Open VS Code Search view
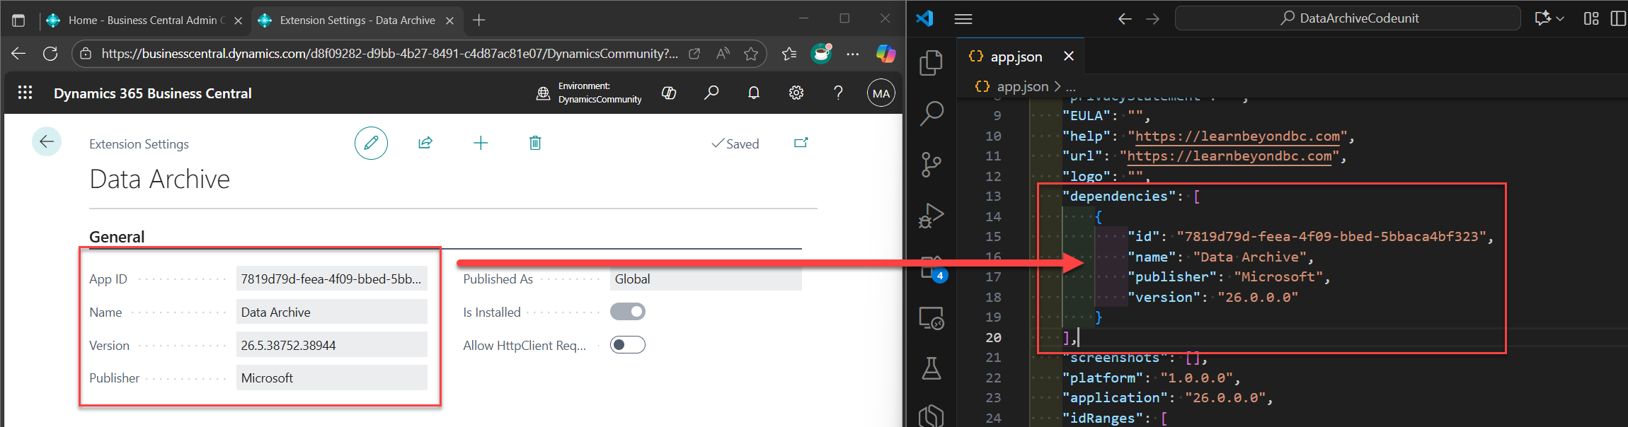1628x427 pixels. (931, 114)
